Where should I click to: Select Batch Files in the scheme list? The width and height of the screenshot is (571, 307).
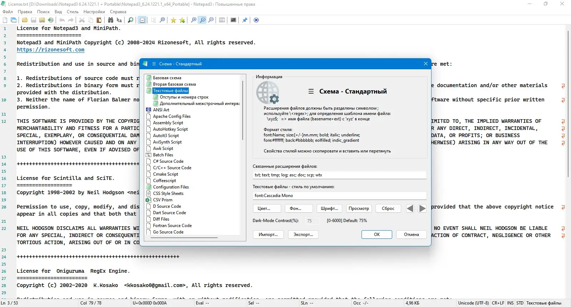point(163,155)
